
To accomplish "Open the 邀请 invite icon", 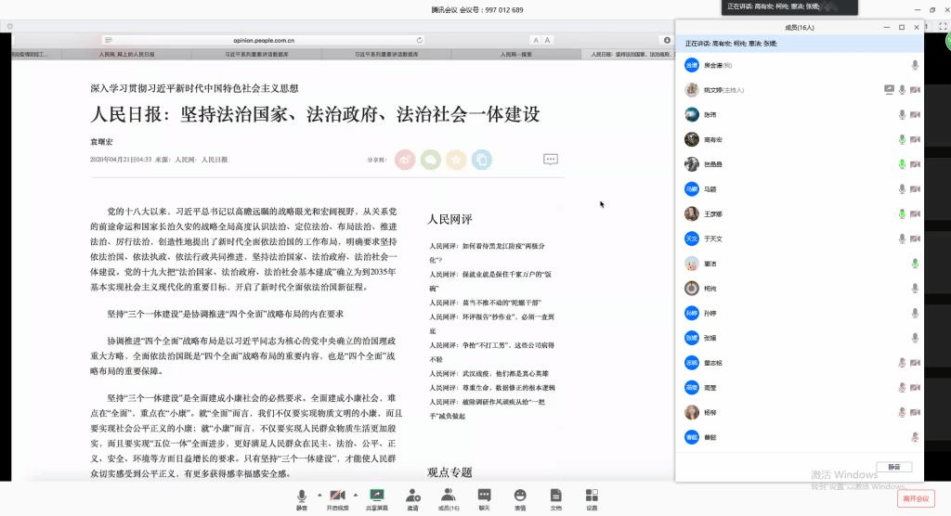I will pyautogui.click(x=412, y=497).
